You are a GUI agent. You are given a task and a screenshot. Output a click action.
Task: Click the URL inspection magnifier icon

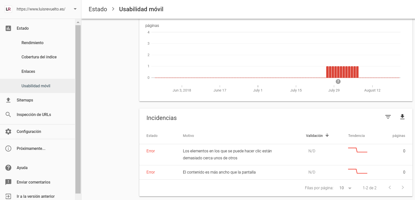point(8,114)
